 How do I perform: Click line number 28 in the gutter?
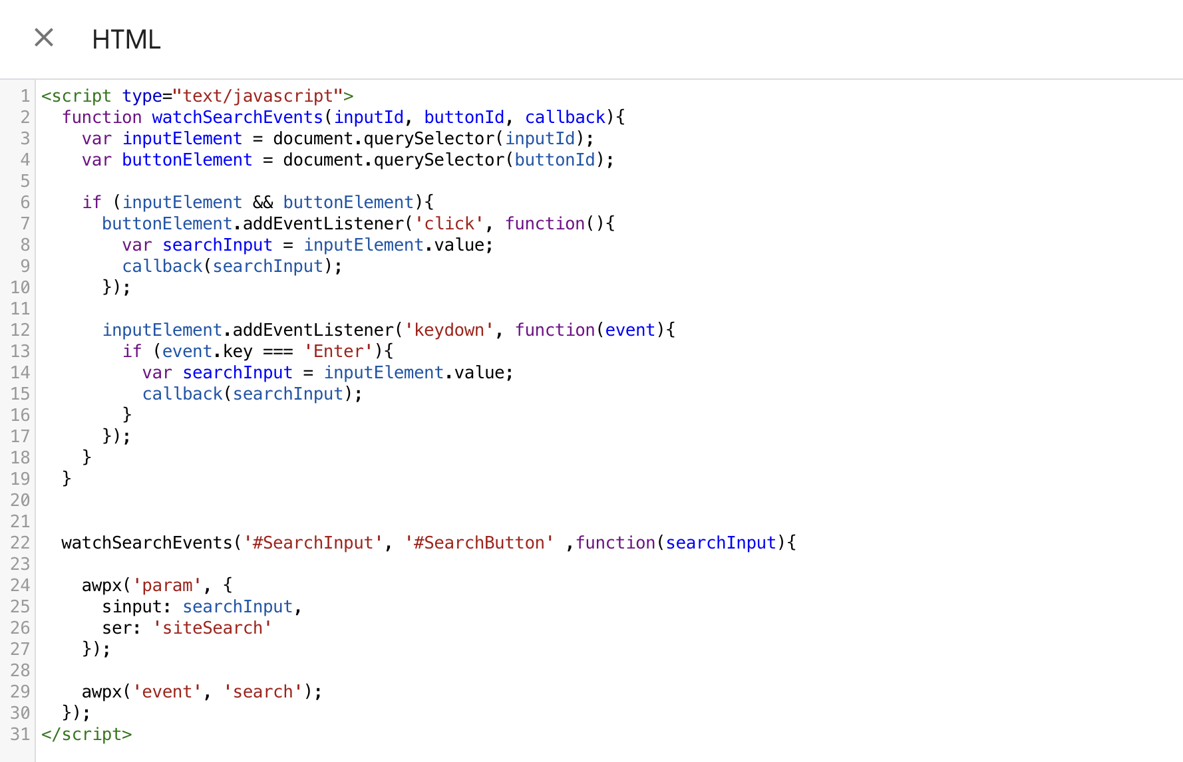point(20,671)
